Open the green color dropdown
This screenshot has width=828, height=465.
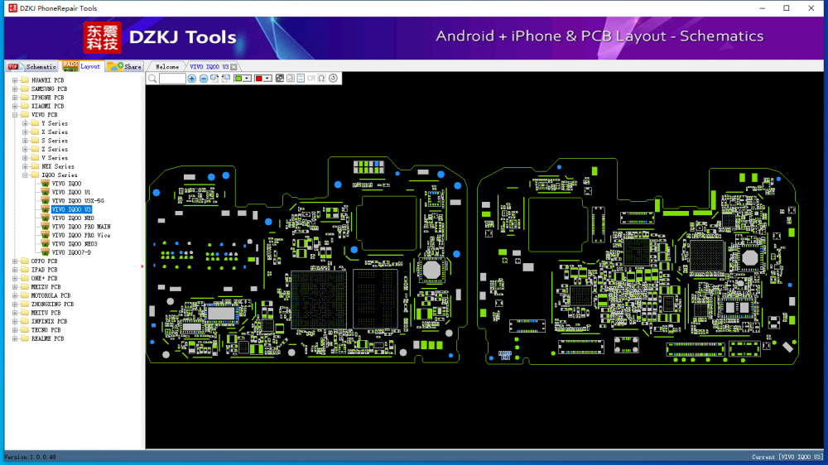[248, 79]
